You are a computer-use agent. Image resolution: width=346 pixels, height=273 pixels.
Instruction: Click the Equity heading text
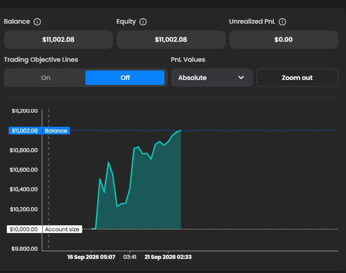click(x=126, y=22)
